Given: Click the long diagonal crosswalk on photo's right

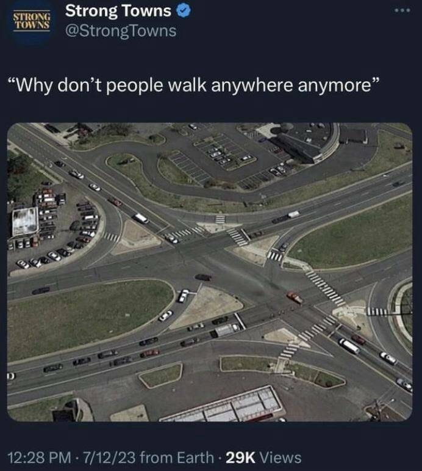Looking at the screenshot, I should 324,287.
